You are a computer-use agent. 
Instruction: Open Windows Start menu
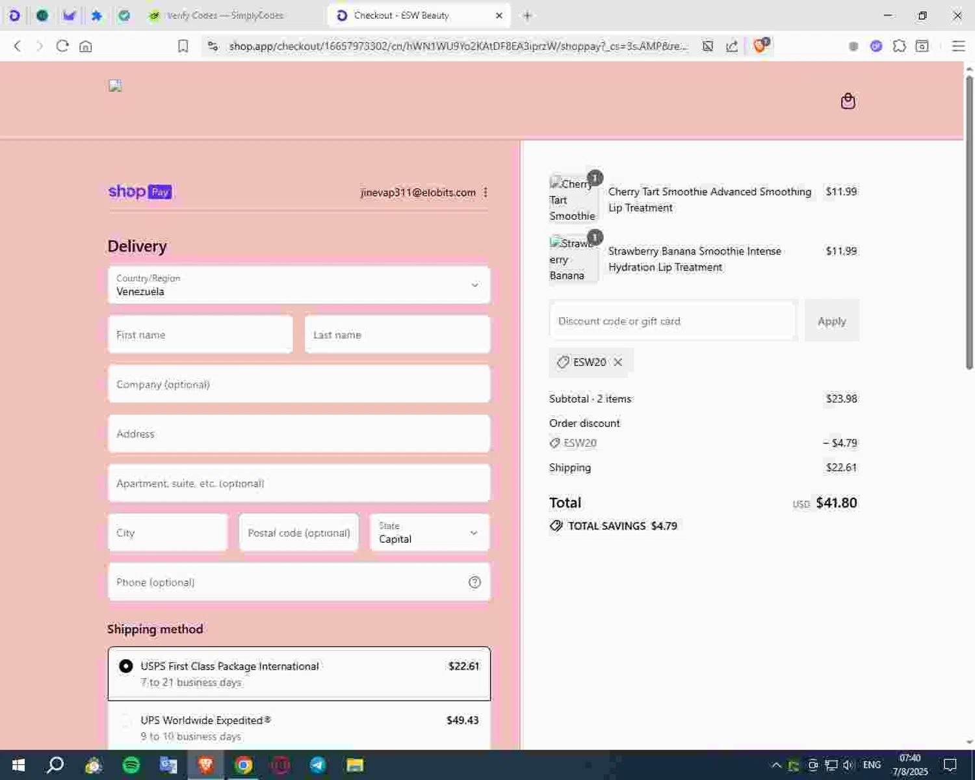coord(18,765)
